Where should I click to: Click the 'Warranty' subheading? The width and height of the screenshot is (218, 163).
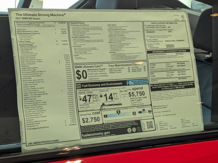click(x=112, y=52)
